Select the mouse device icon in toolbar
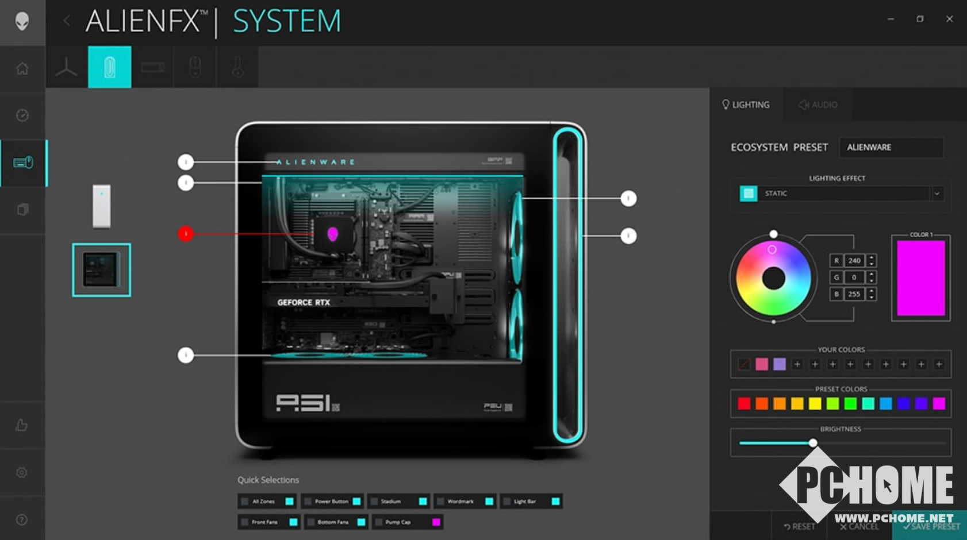 click(195, 68)
